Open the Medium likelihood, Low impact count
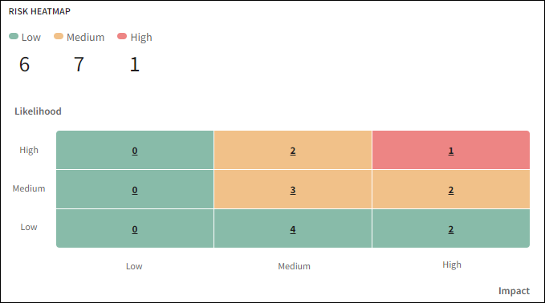 pyautogui.click(x=135, y=190)
